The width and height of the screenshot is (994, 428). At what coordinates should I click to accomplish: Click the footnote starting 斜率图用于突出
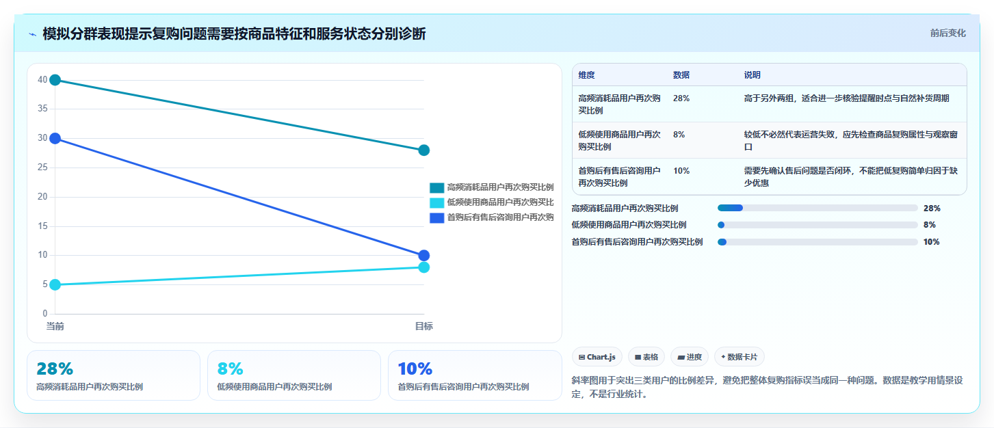tap(767, 387)
